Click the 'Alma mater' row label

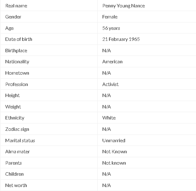point(18,152)
